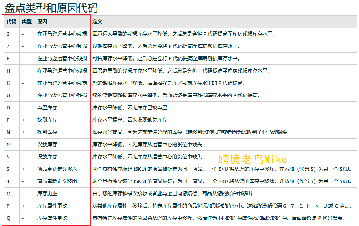The height and width of the screenshot is (226, 359).
Task: Open the 库存更正 reason for code O
Action: coord(46,193)
